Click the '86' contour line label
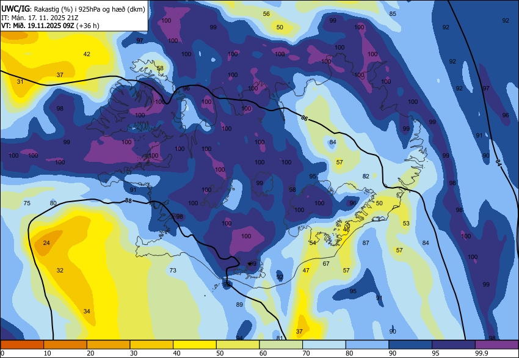This screenshot has width=519, height=358. (304, 117)
